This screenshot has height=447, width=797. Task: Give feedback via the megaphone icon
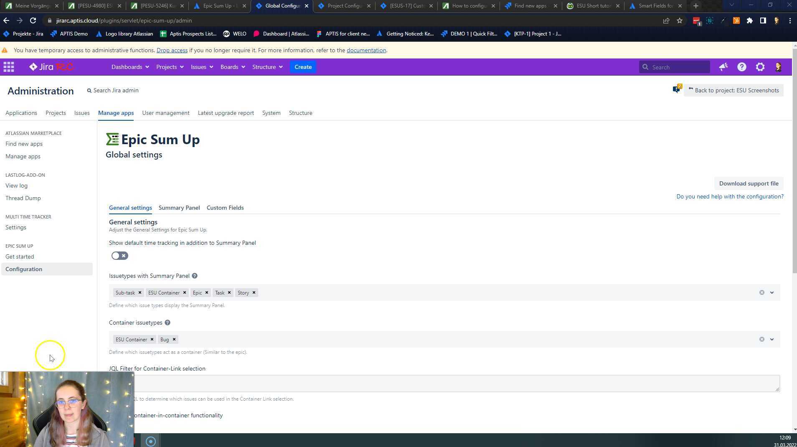point(723,67)
